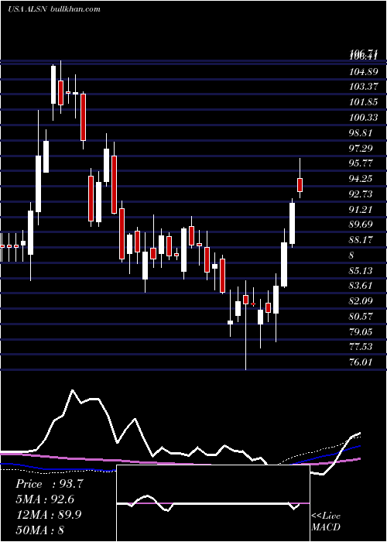
Task: Click the 103.37 price axis label
Action: [x=363, y=87]
